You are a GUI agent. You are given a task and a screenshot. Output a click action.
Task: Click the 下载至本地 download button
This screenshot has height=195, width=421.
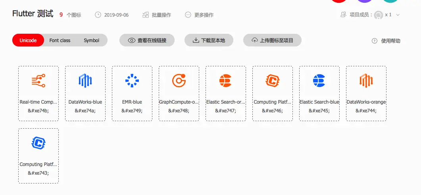tap(209, 40)
